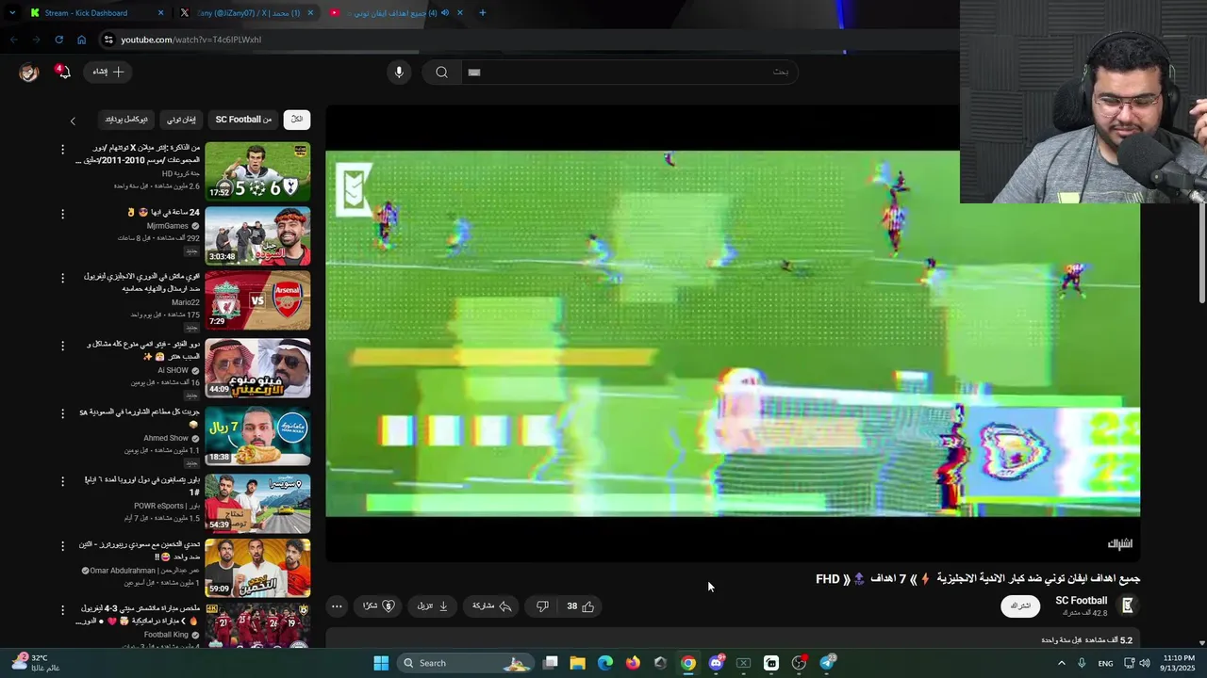This screenshot has width=1207, height=678.
Task: Open more actions (three dots) under video
Action: (x=337, y=606)
